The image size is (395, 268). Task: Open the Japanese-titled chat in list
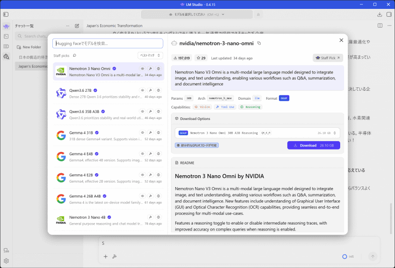coord(32,57)
